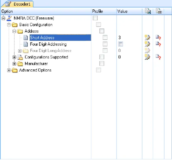Expand the Four Digit Long Address node

click(20, 51)
